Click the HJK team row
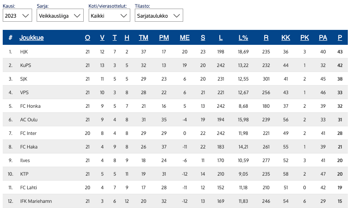The width and height of the screenshot is (351, 211). tap(24, 52)
